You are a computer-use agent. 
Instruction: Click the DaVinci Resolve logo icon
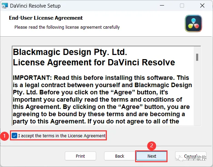193,24
